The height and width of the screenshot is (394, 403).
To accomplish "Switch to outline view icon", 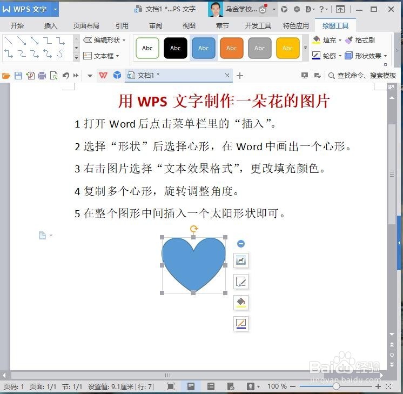I will pos(211,386).
